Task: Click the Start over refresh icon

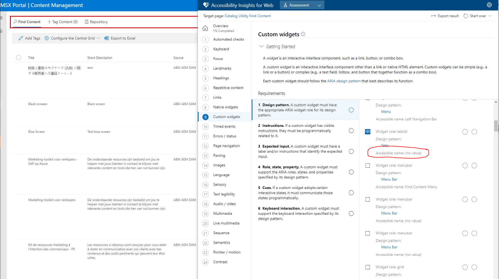Action: click(x=466, y=16)
